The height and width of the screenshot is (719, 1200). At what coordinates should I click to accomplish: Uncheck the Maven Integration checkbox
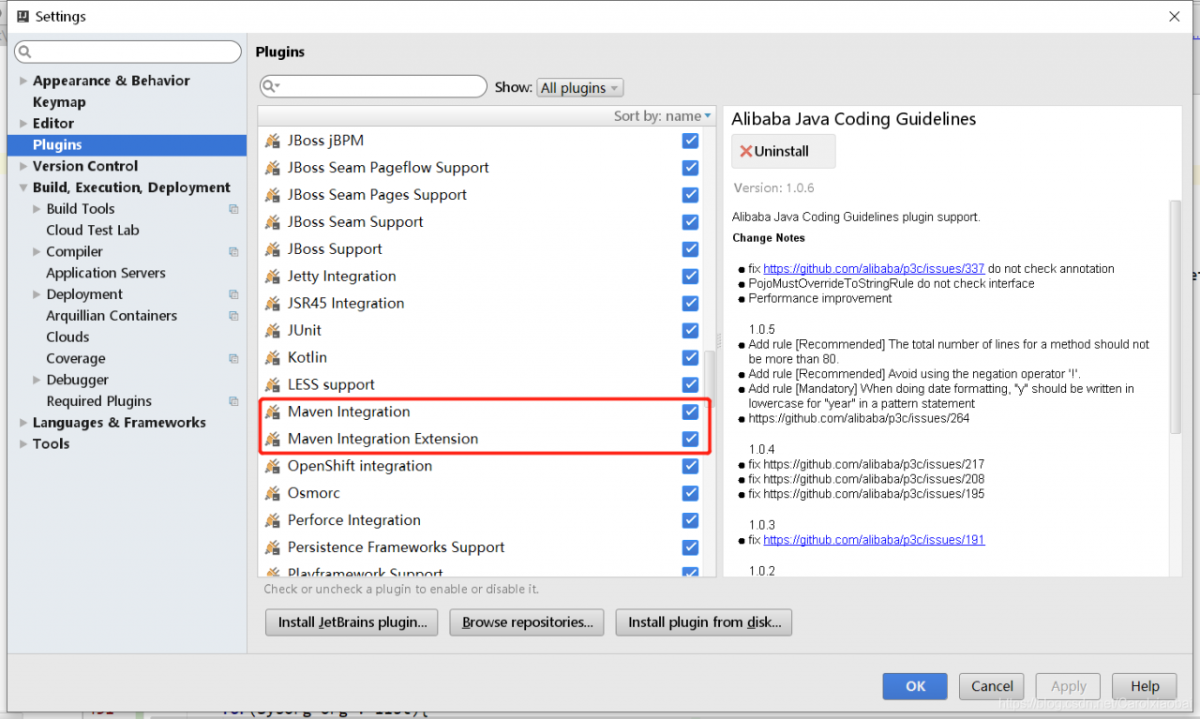[691, 412]
